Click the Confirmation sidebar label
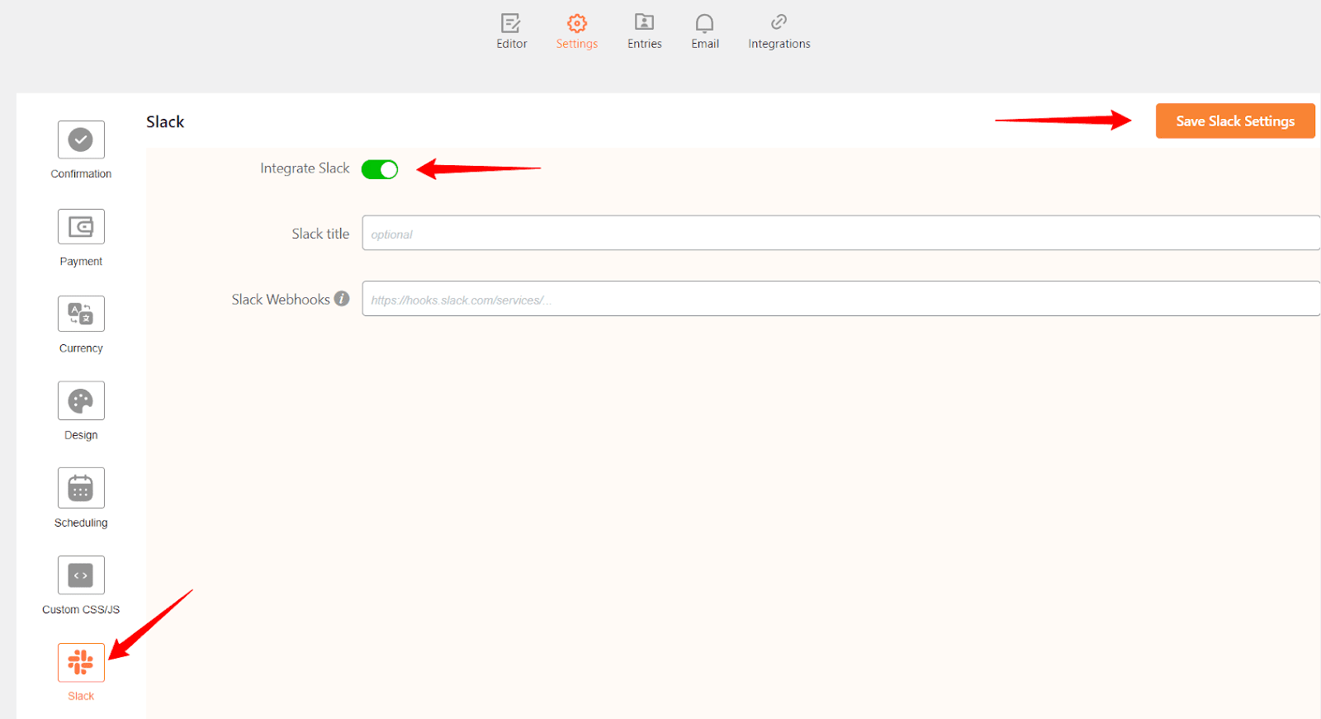This screenshot has height=719, width=1321. point(81,174)
